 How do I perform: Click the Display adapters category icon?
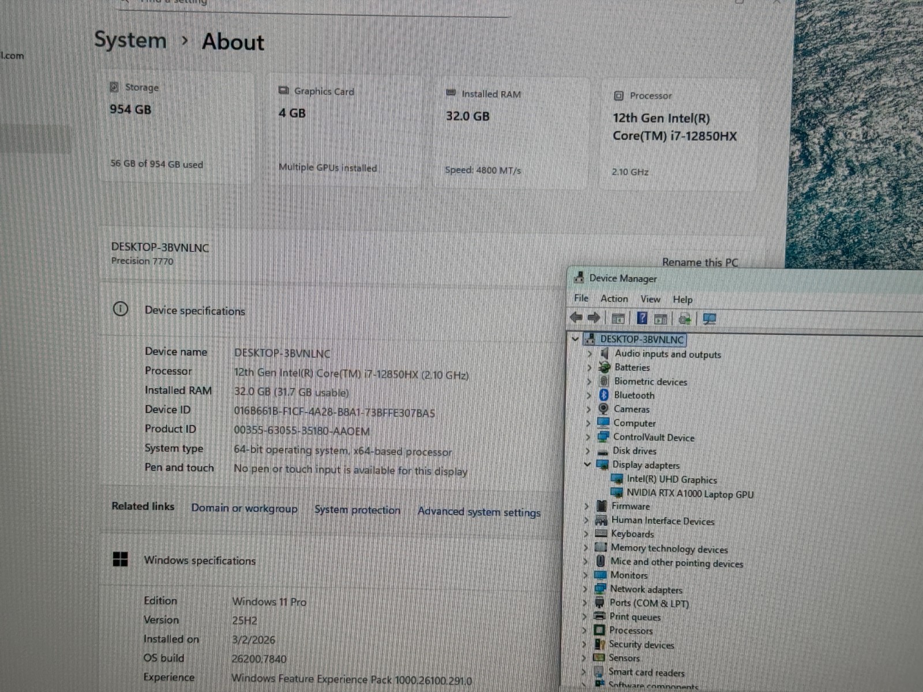(602, 464)
